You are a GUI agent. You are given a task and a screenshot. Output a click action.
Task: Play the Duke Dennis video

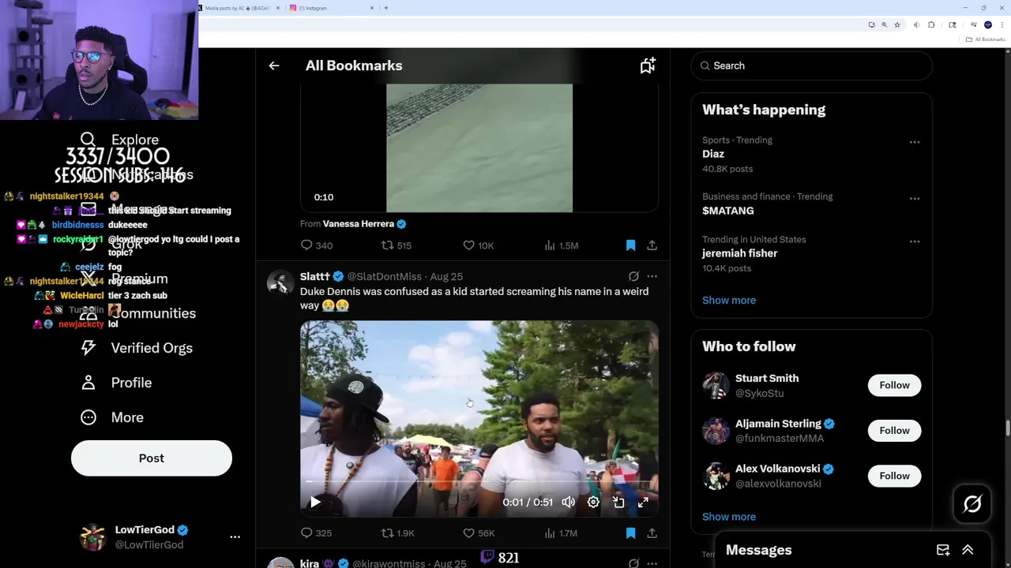pos(315,502)
